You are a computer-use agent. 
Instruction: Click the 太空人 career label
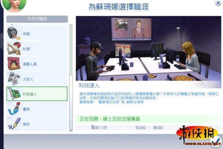tap(28, 79)
